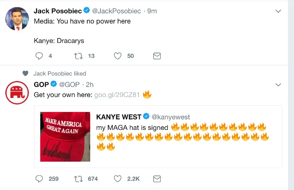The width and height of the screenshot is (294, 190).
Task: Send Jack Posobiec's tweet via direct message
Action: pyautogui.click(x=157, y=56)
